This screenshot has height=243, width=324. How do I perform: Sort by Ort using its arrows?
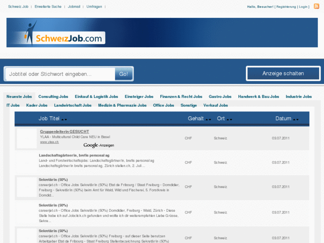pos(230,119)
